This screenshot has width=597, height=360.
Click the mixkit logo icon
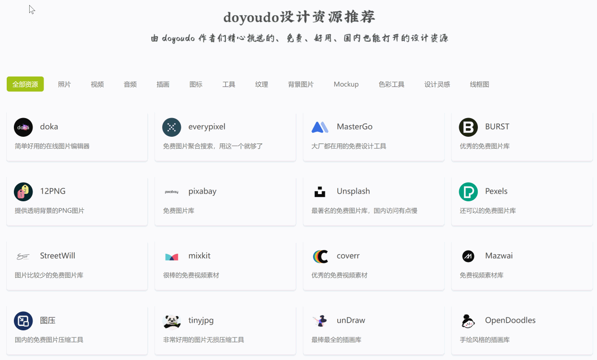click(172, 256)
